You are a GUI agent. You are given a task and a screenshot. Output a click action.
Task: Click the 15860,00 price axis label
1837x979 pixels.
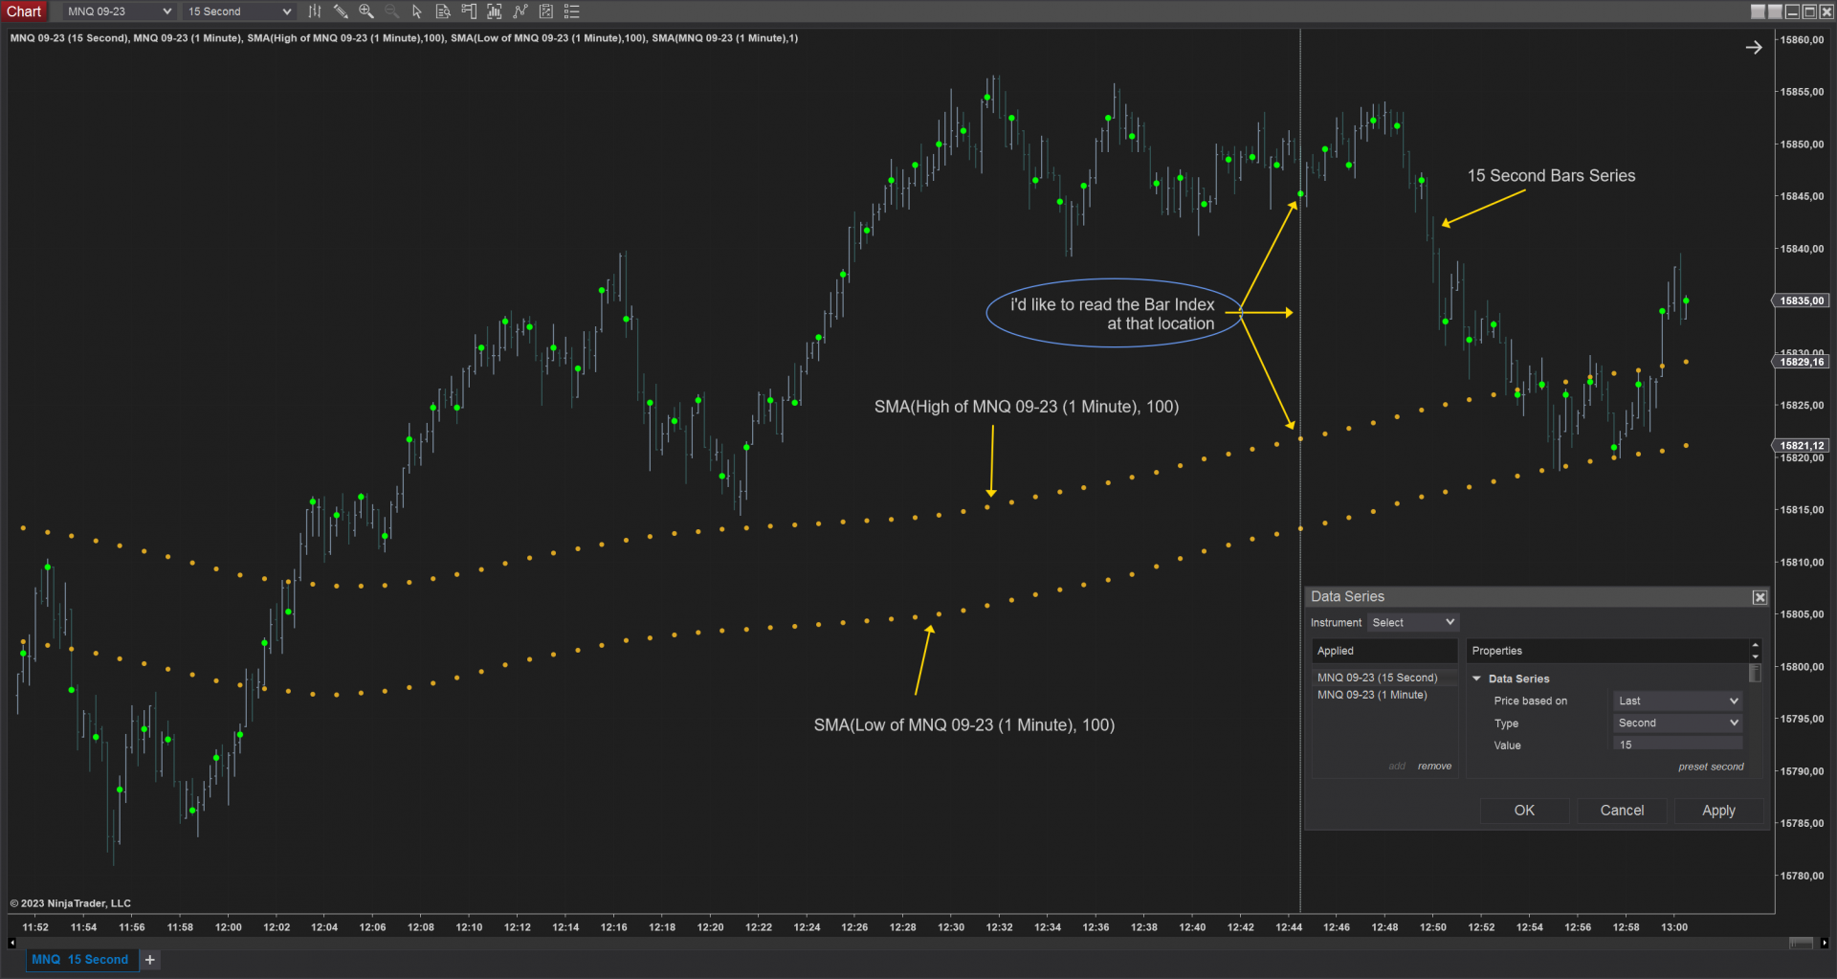[x=1802, y=39]
